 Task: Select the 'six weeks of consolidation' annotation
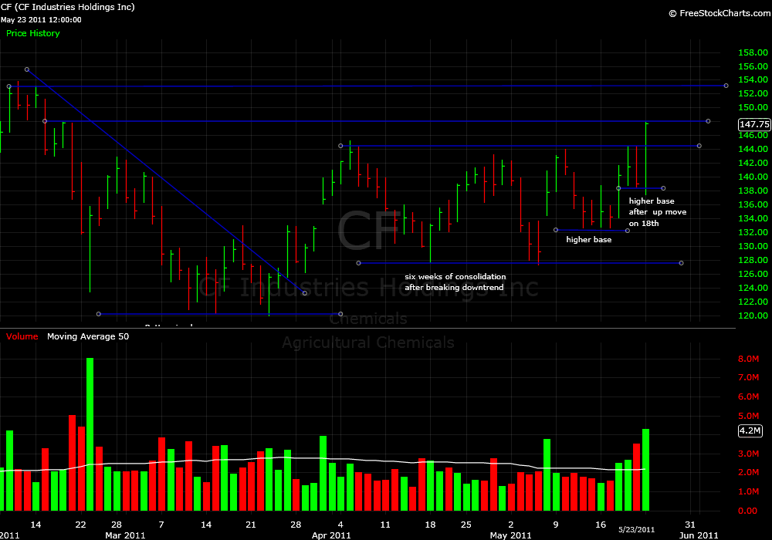(x=455, y=282)
